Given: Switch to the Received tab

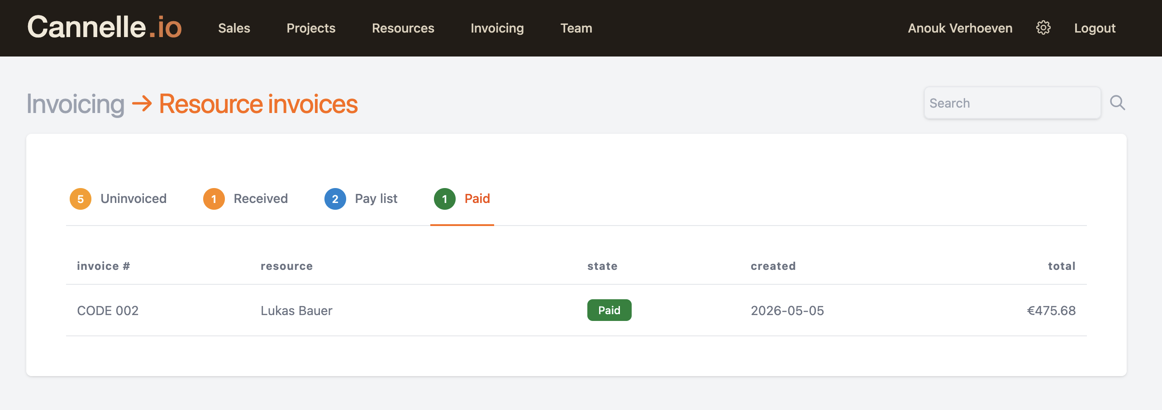Looking at the screenshot, I should coord(245,199).
